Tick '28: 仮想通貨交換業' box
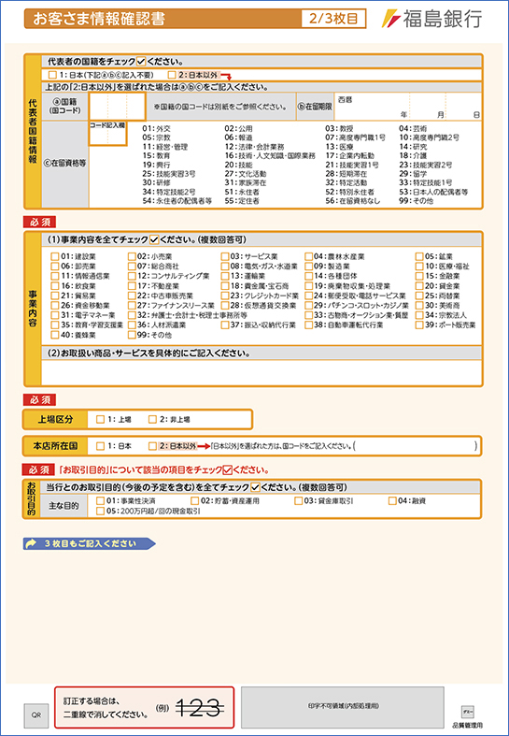Screen dimensions: 509x736 pos(225,306)
